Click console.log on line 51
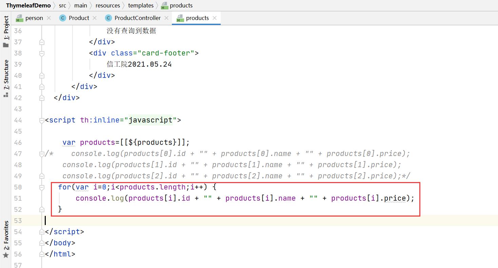Image resolution: width=498 pixels, height=268 pixels. click(x=100, y=198)
